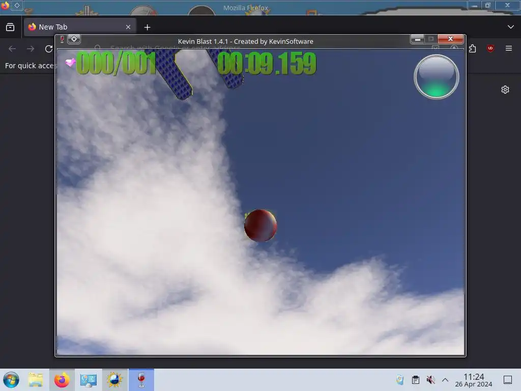Switch to the Wine taskbar entry
Image resolution: width=521 pixels, height=391 pixels.
(x=141, y=380)
